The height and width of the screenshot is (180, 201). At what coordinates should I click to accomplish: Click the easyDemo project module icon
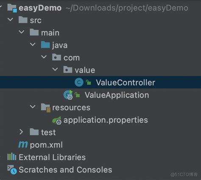(12, 8)
